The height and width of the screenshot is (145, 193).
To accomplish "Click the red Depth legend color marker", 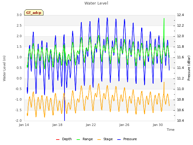I will [58, 140].
